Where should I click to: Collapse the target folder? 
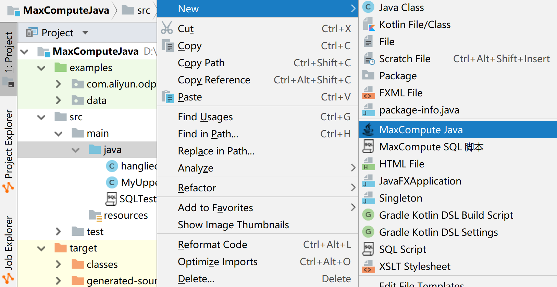41,248
